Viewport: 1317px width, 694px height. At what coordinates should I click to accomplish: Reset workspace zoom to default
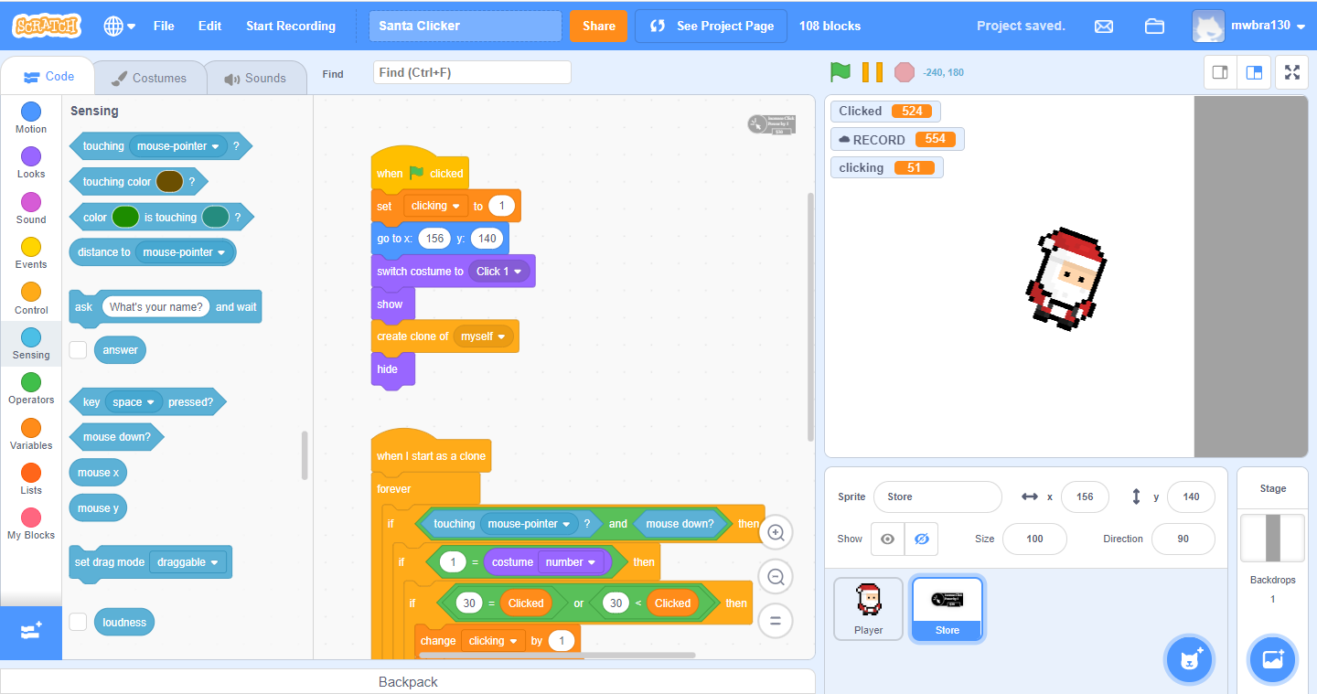(776, 622)
